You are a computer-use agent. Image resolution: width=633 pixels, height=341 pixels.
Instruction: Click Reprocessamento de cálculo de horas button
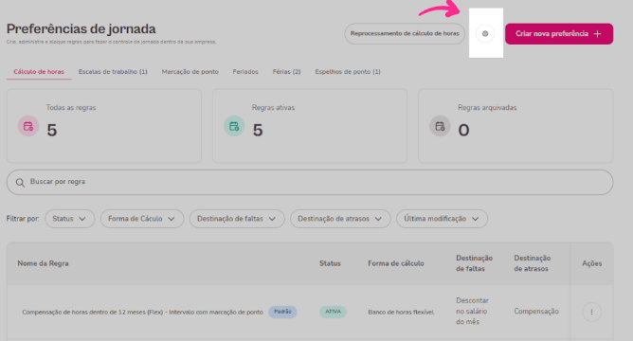coord(405,34)
